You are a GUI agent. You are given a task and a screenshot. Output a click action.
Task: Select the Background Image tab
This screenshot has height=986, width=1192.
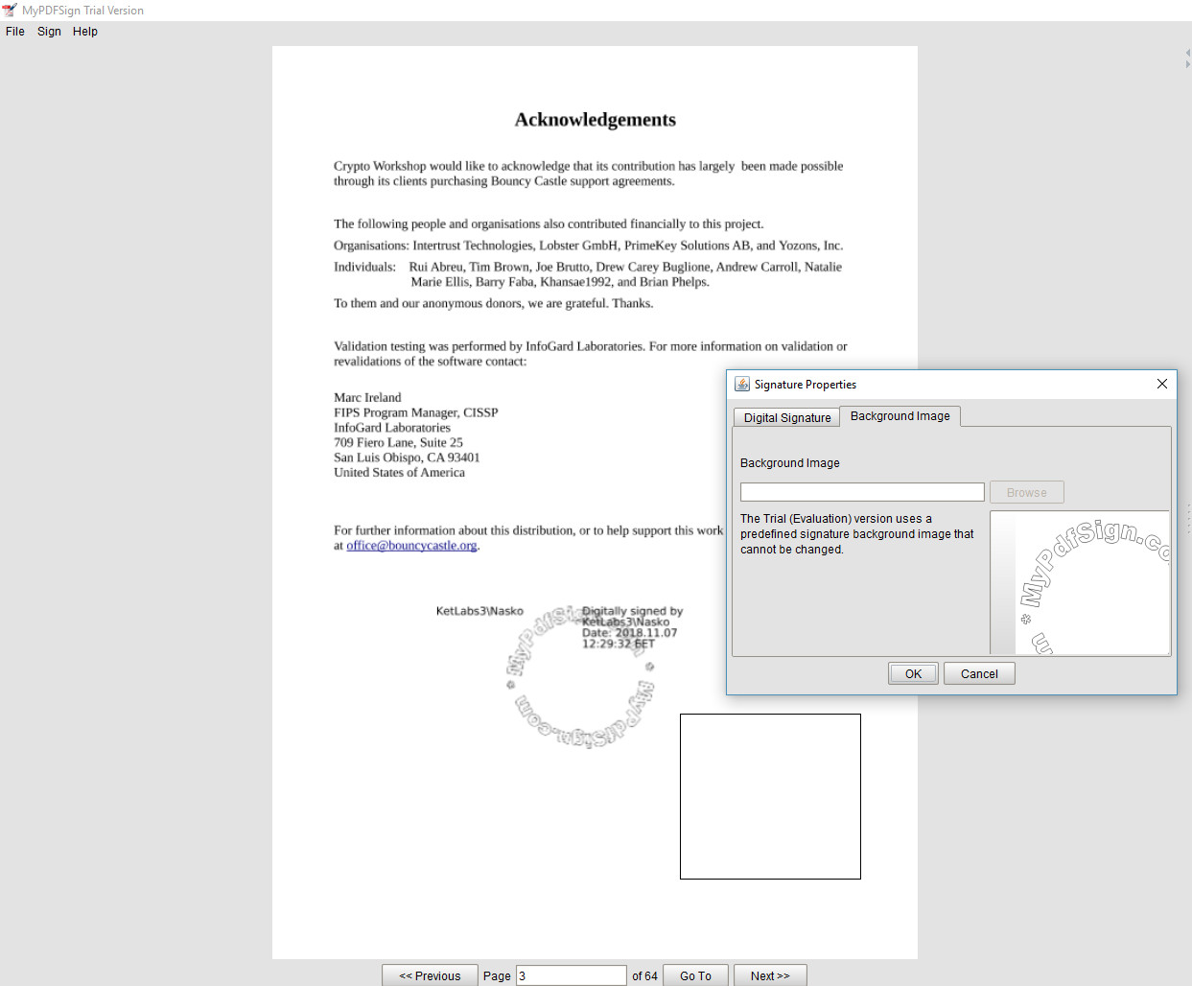(900, 416)
